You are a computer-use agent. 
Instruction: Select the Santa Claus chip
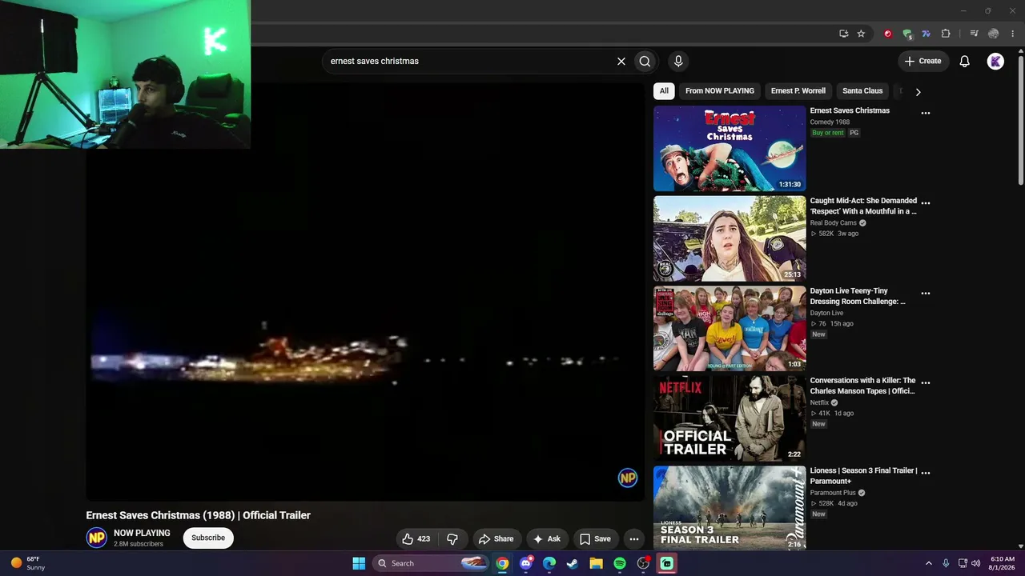coord(862,91)
